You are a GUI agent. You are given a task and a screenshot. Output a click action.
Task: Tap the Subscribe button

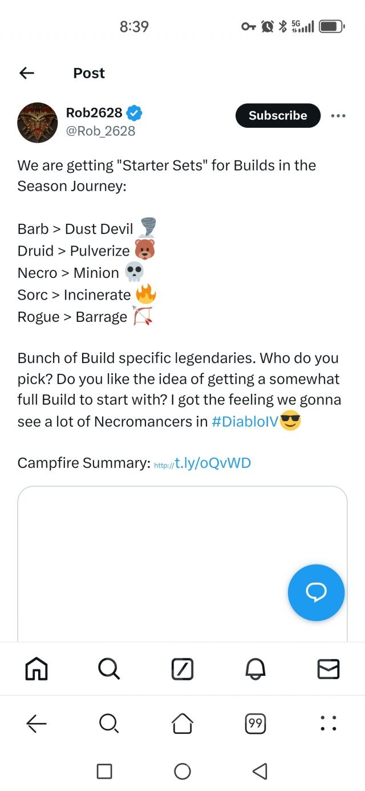pyautogui.click(x=278, y=115)
